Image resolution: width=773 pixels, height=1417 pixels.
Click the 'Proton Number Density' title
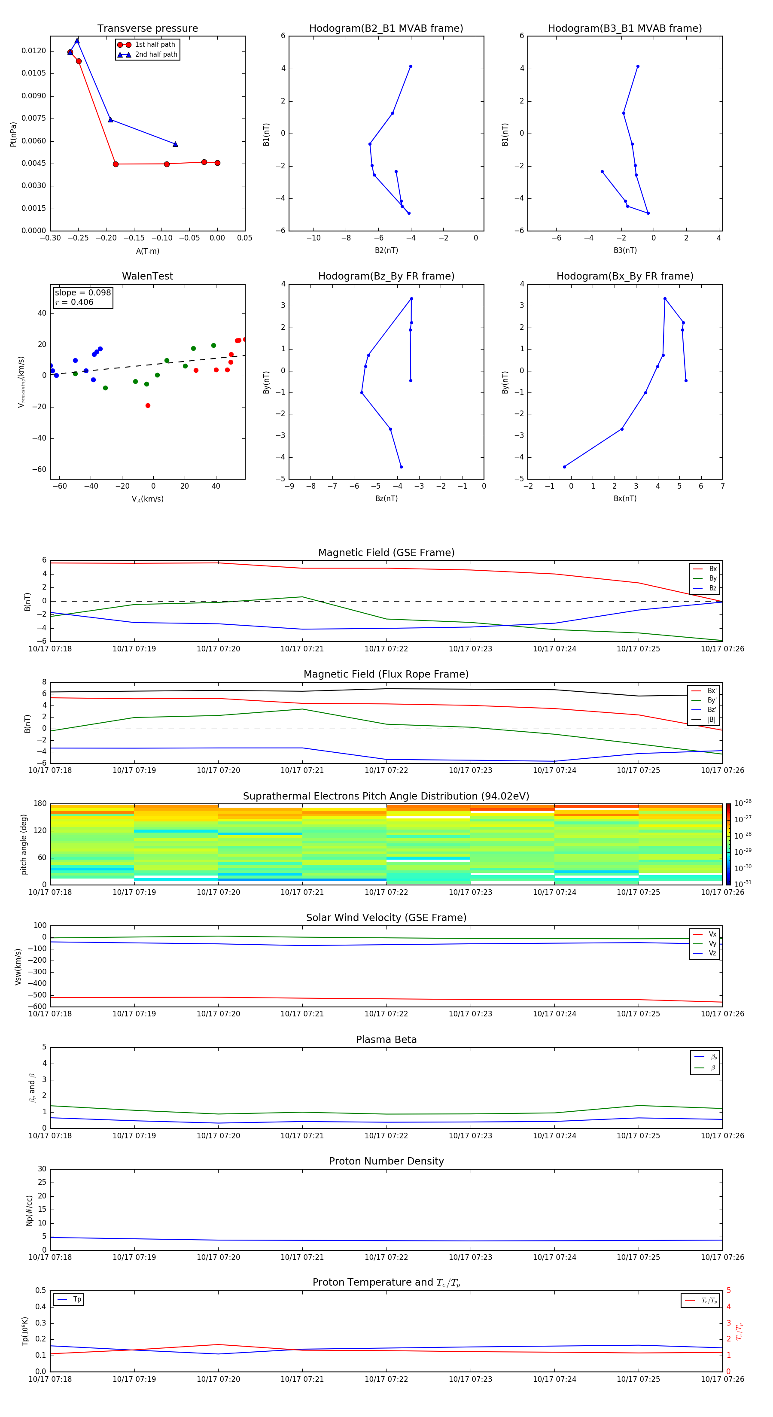pos(386,1161)
